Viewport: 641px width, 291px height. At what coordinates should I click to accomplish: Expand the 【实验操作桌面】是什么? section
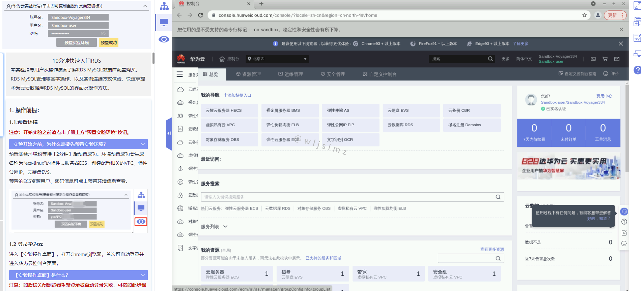tap(78, 275)
